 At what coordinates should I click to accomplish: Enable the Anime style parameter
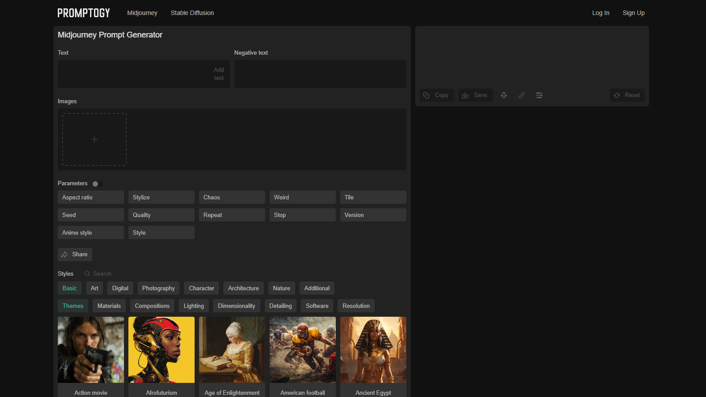pos(90,232)
